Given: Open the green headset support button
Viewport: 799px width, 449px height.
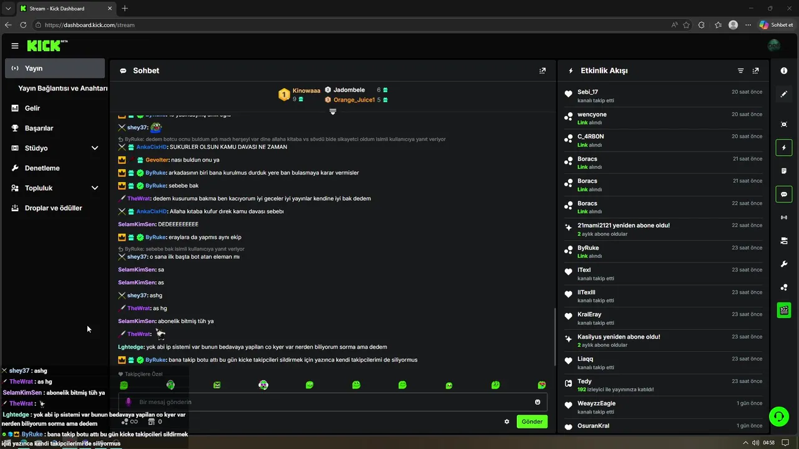Looking at the screenshot, I should pos(778,416).
